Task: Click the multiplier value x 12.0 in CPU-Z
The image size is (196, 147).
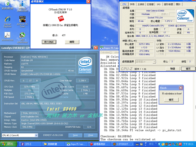Action: point(144,47)
